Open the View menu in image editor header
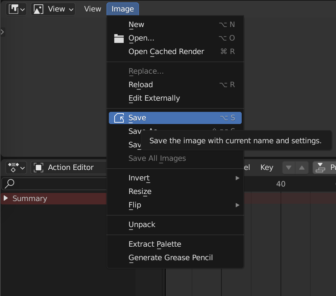The height and width of the screenshot is (296, 336). coord(93,9)
